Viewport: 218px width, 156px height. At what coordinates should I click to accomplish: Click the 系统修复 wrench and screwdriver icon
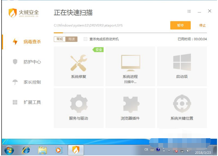pos(79,63)
